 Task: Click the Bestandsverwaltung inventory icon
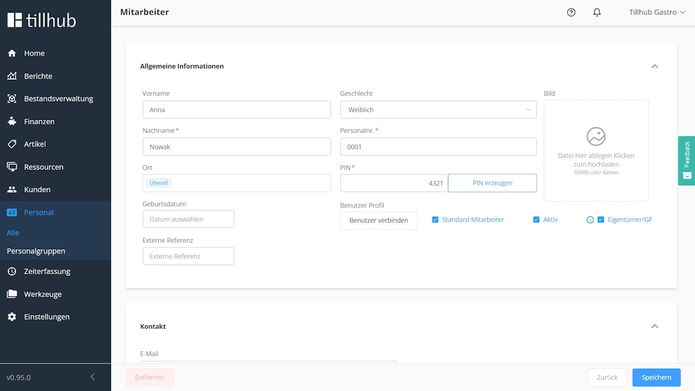(12, 99)
